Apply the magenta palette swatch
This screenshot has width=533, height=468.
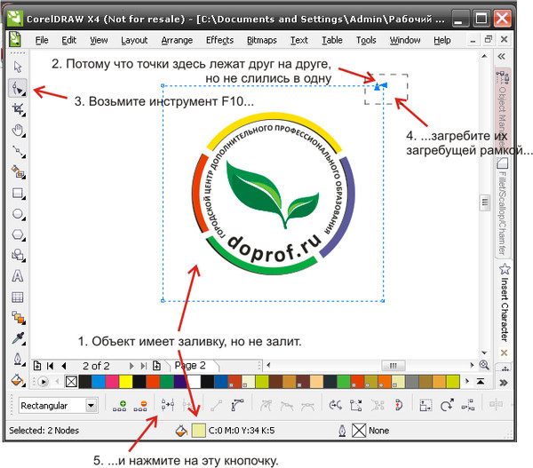(112, 382)
